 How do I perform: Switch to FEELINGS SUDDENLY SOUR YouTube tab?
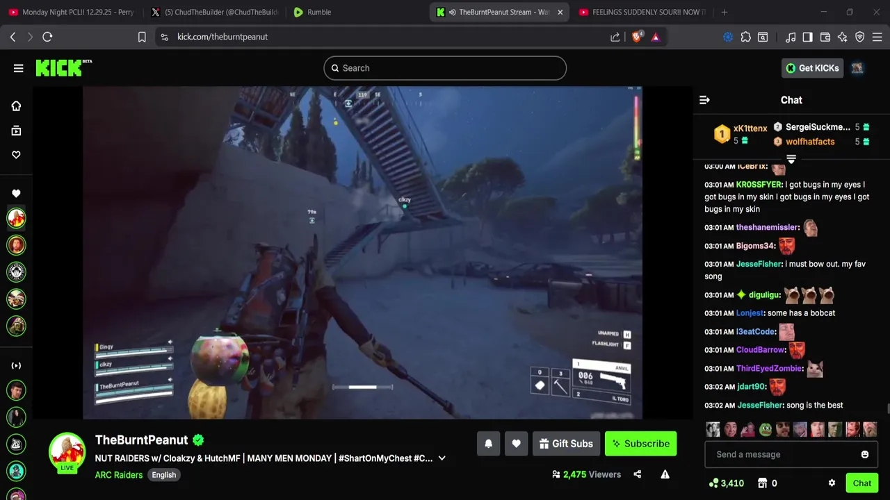click(x=641, y=12)
